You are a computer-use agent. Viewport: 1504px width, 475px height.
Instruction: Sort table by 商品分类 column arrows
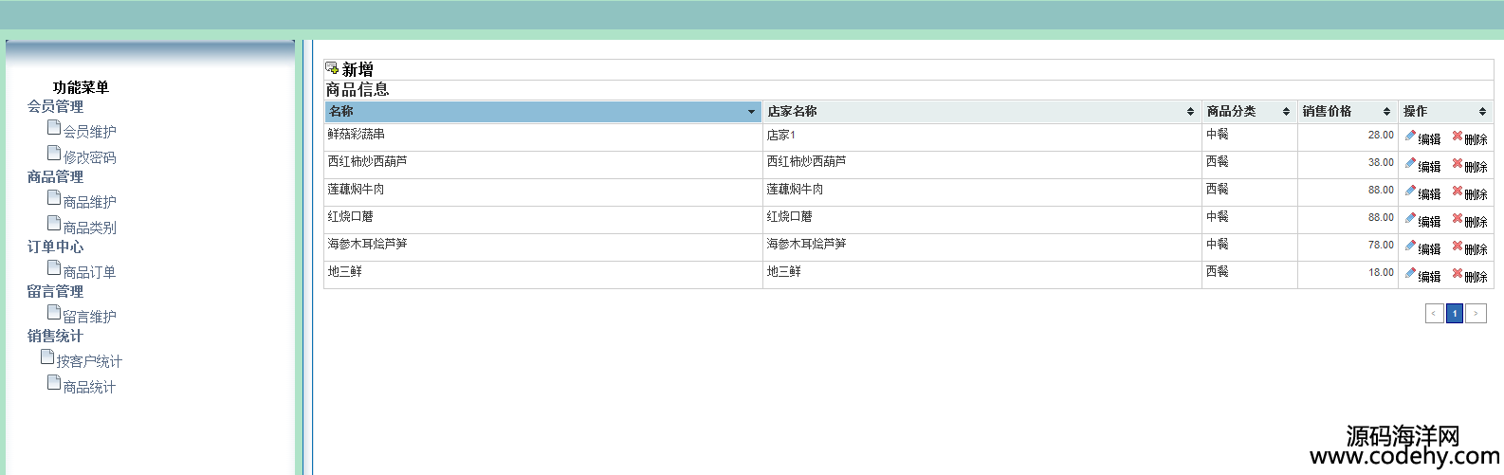coord(1286,112)
